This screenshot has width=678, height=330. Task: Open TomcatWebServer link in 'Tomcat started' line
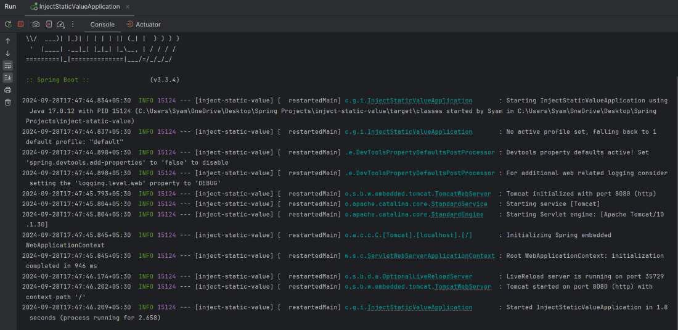(463, 287)
